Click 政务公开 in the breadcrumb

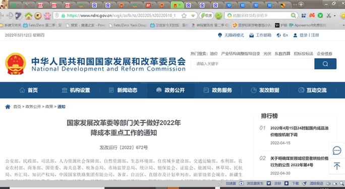(x=33, y=107)
